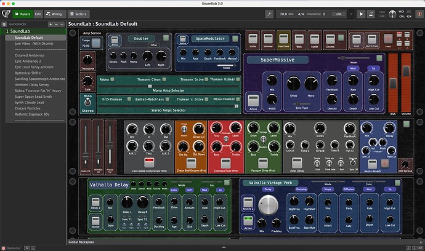Image resolution: width=425 pixels, height=251 pixels.
Task: Enable the DrZ+Thomsen checkbox
Action: tap(129, 99)
